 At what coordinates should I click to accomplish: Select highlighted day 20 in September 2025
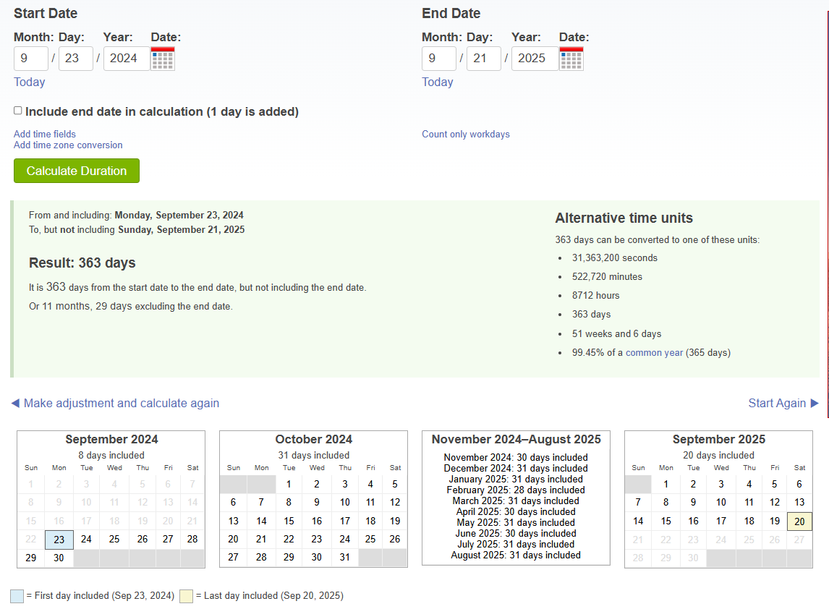pyautogui.click(x=799, y=521)
